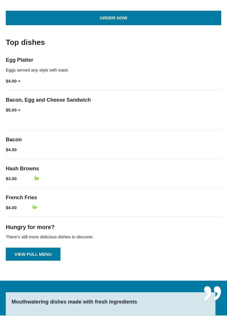Choose the Bacon dish heading

coord(14,140)
